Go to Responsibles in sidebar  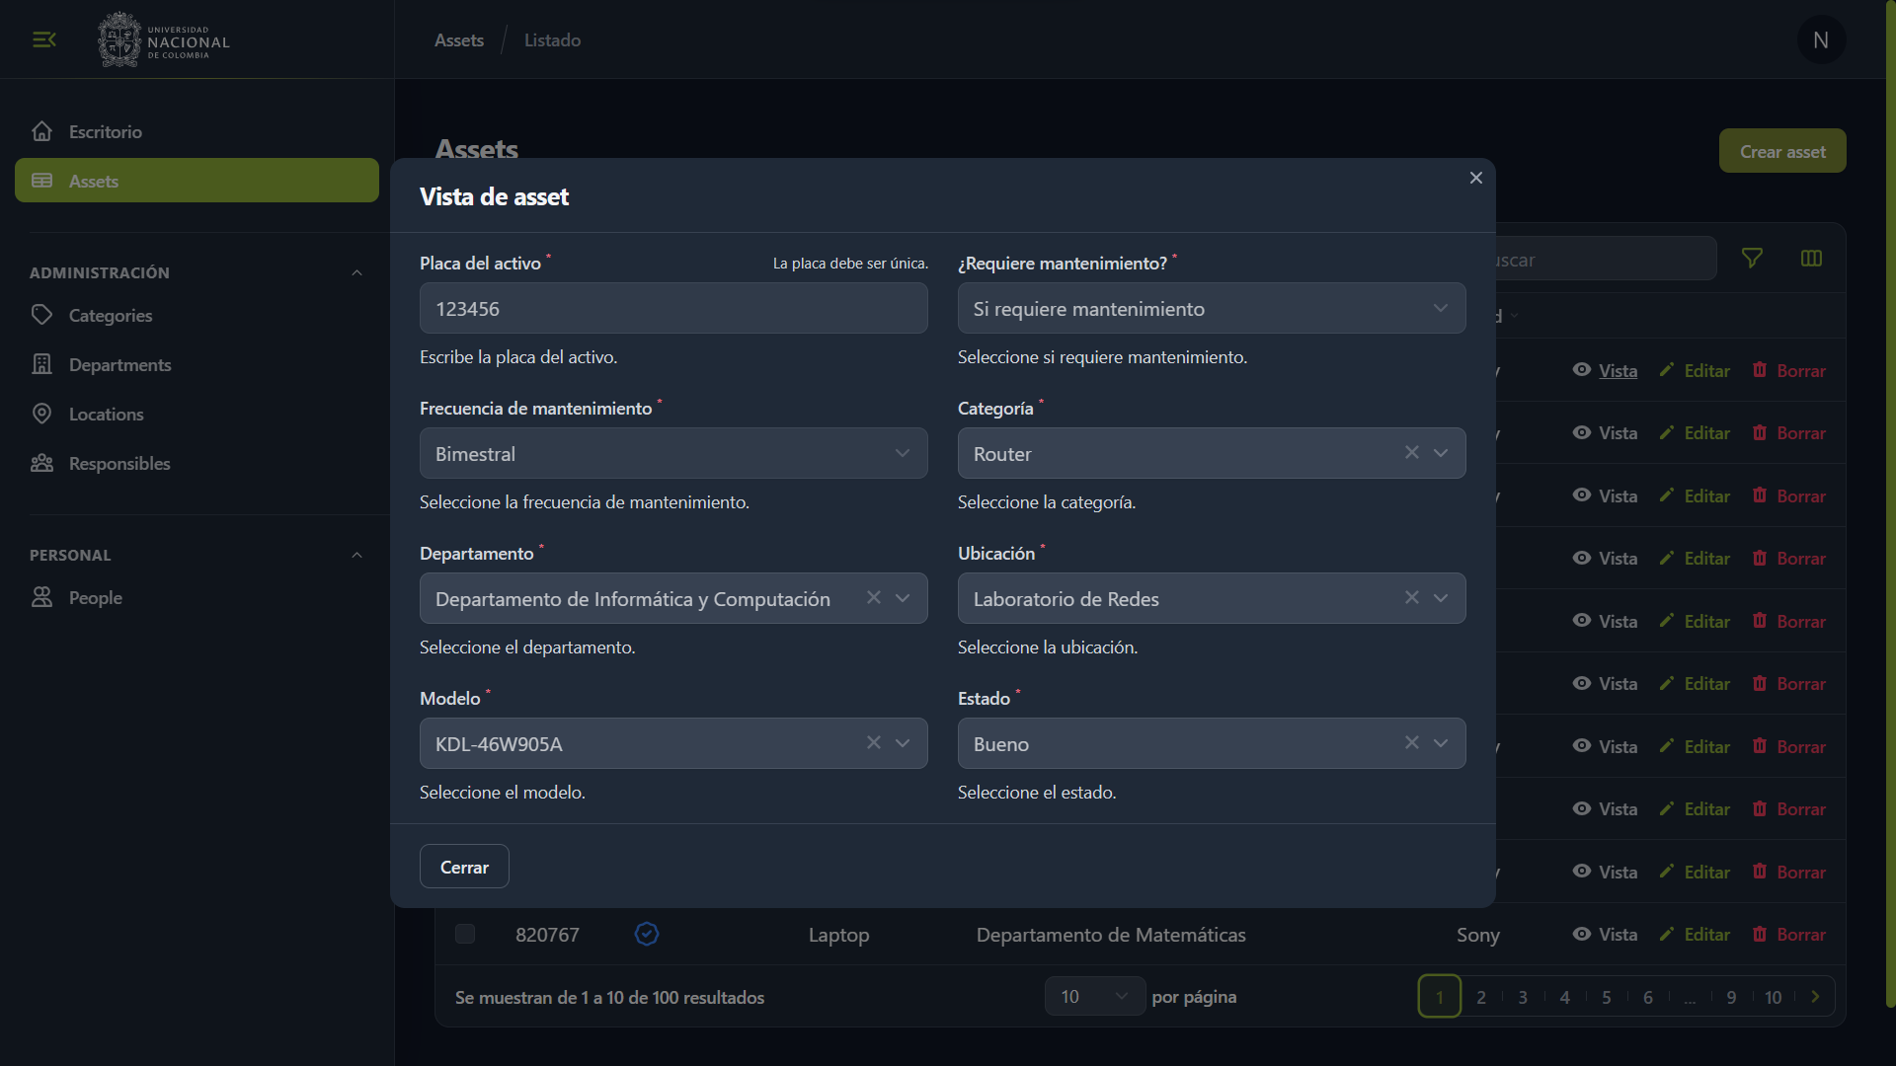tap(119, 464)
